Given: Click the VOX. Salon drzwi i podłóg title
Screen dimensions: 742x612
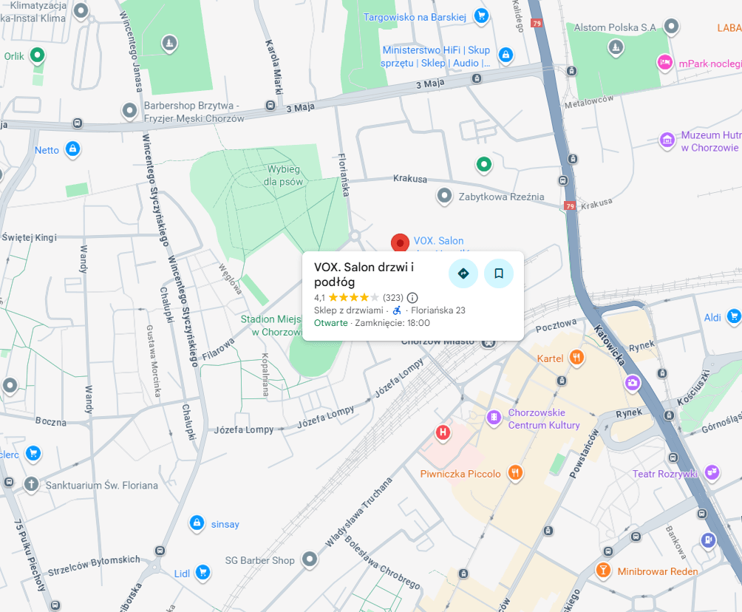Looking at the screenshot, I should [x=364, y=274].
